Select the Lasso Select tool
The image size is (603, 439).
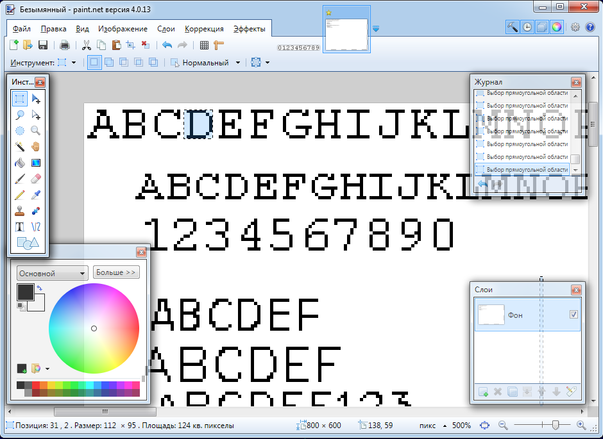20,115
